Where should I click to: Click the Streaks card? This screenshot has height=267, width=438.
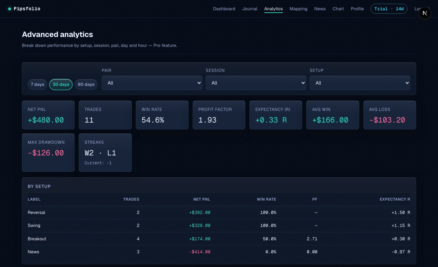105,153
